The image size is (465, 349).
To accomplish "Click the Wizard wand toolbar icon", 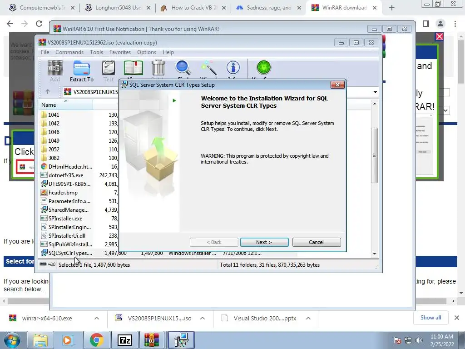I will click(x=209, y=69).
